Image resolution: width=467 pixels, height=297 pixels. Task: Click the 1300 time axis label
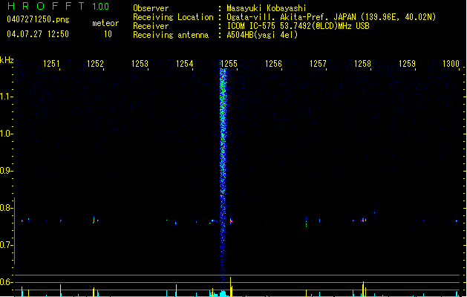pos(451,64)
